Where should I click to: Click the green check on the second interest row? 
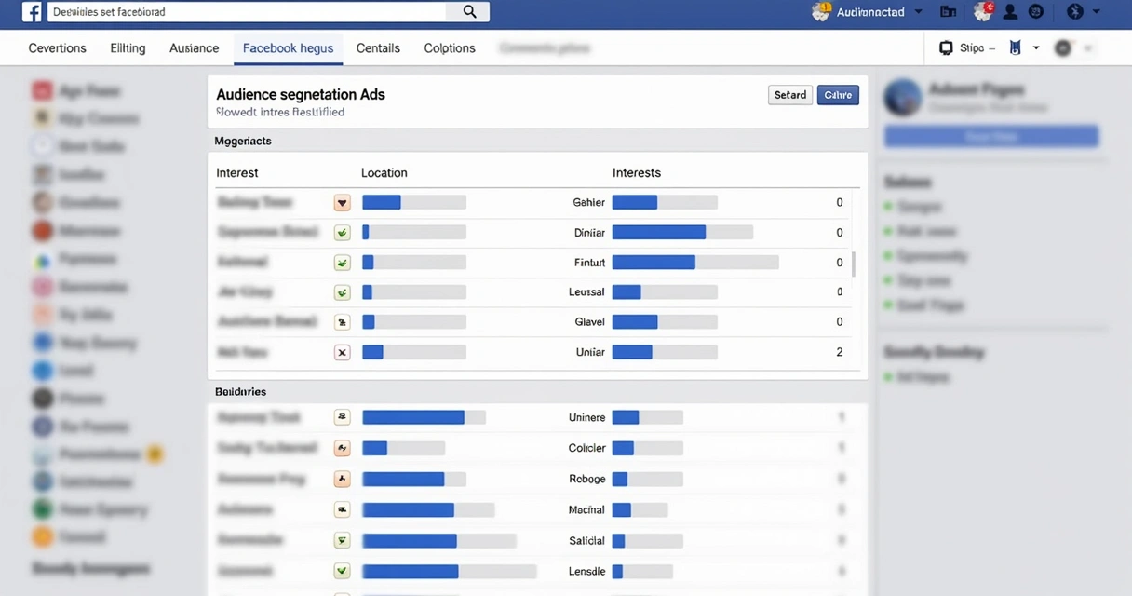342,232
